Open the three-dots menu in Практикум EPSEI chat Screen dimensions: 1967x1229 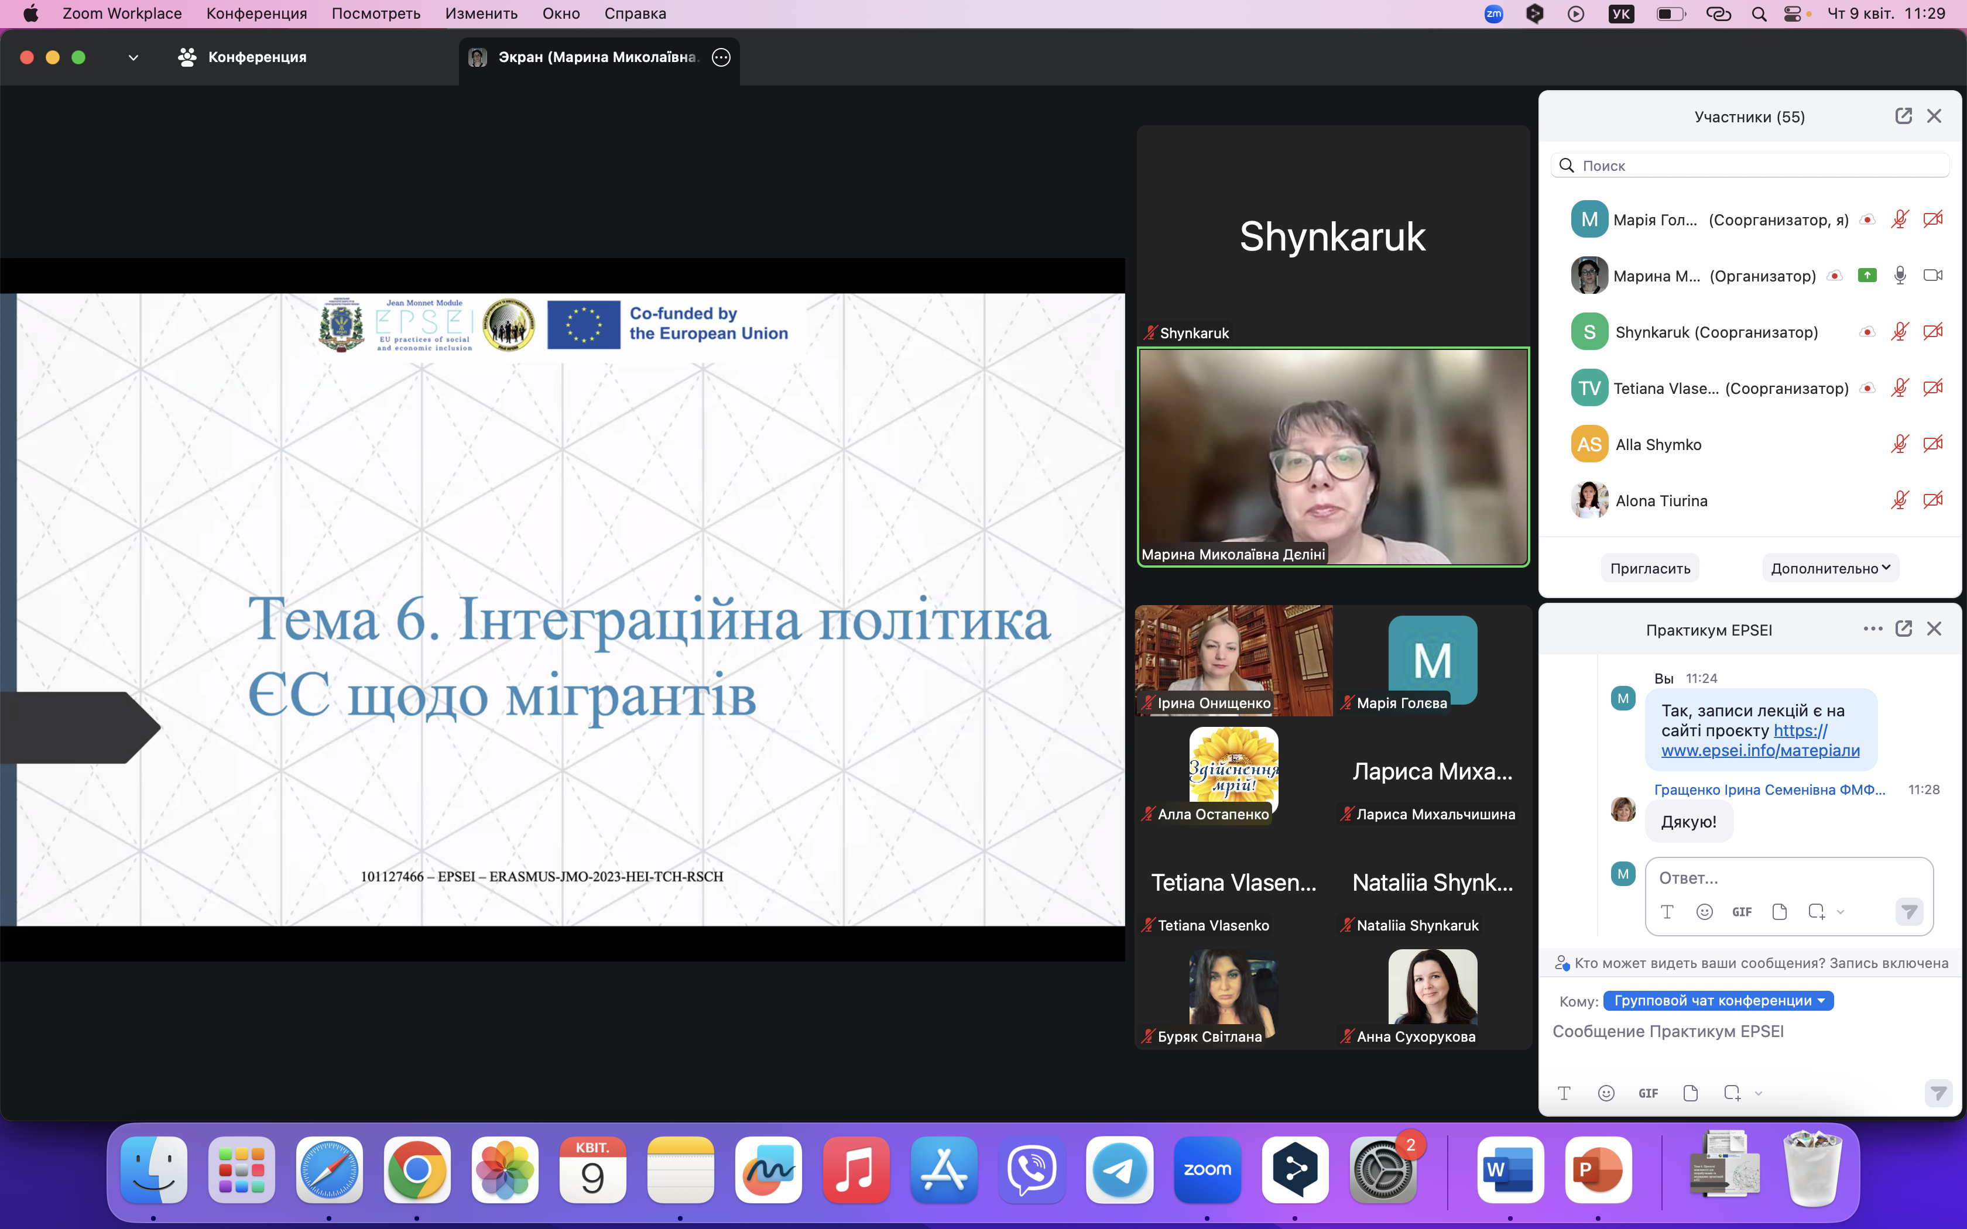pos(1873,629)
